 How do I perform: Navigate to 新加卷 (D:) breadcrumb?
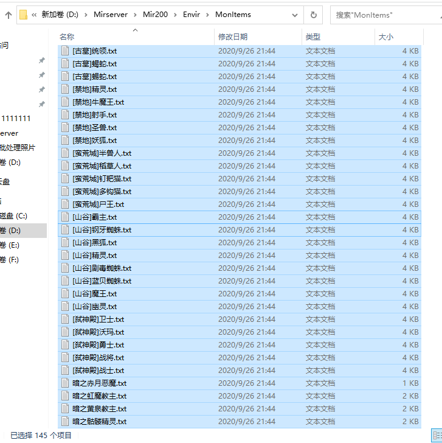click(x=60, y=15)
